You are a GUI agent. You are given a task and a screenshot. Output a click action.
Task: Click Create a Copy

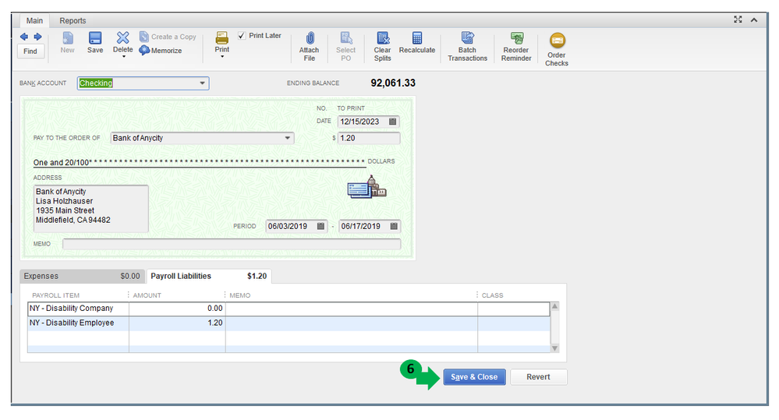(x=168, y=37)
